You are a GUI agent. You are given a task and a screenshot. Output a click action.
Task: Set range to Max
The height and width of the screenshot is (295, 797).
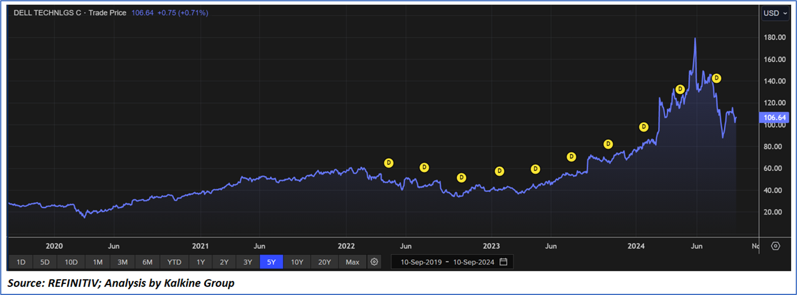[x=353, y=262]
